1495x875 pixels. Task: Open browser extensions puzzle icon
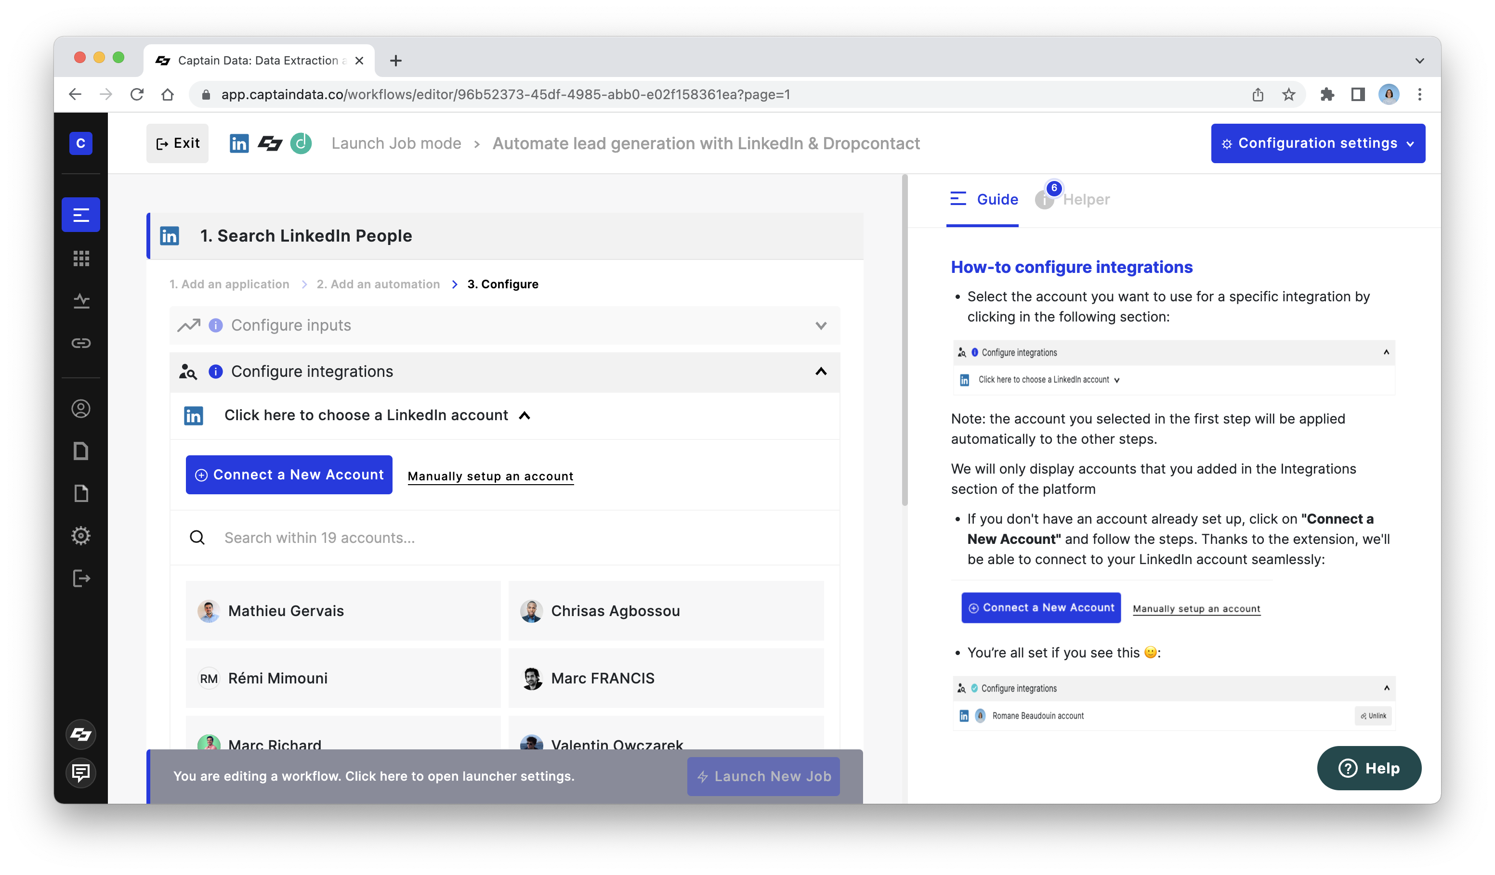point(1326,94)
